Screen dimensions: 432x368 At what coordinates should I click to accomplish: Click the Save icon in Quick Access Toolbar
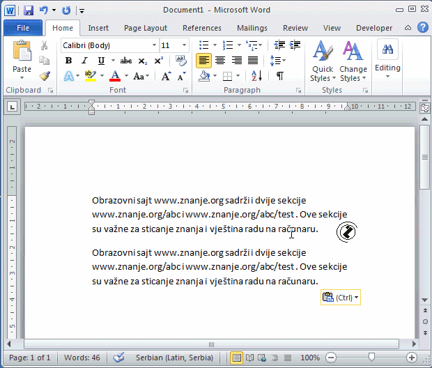[29, 10]
